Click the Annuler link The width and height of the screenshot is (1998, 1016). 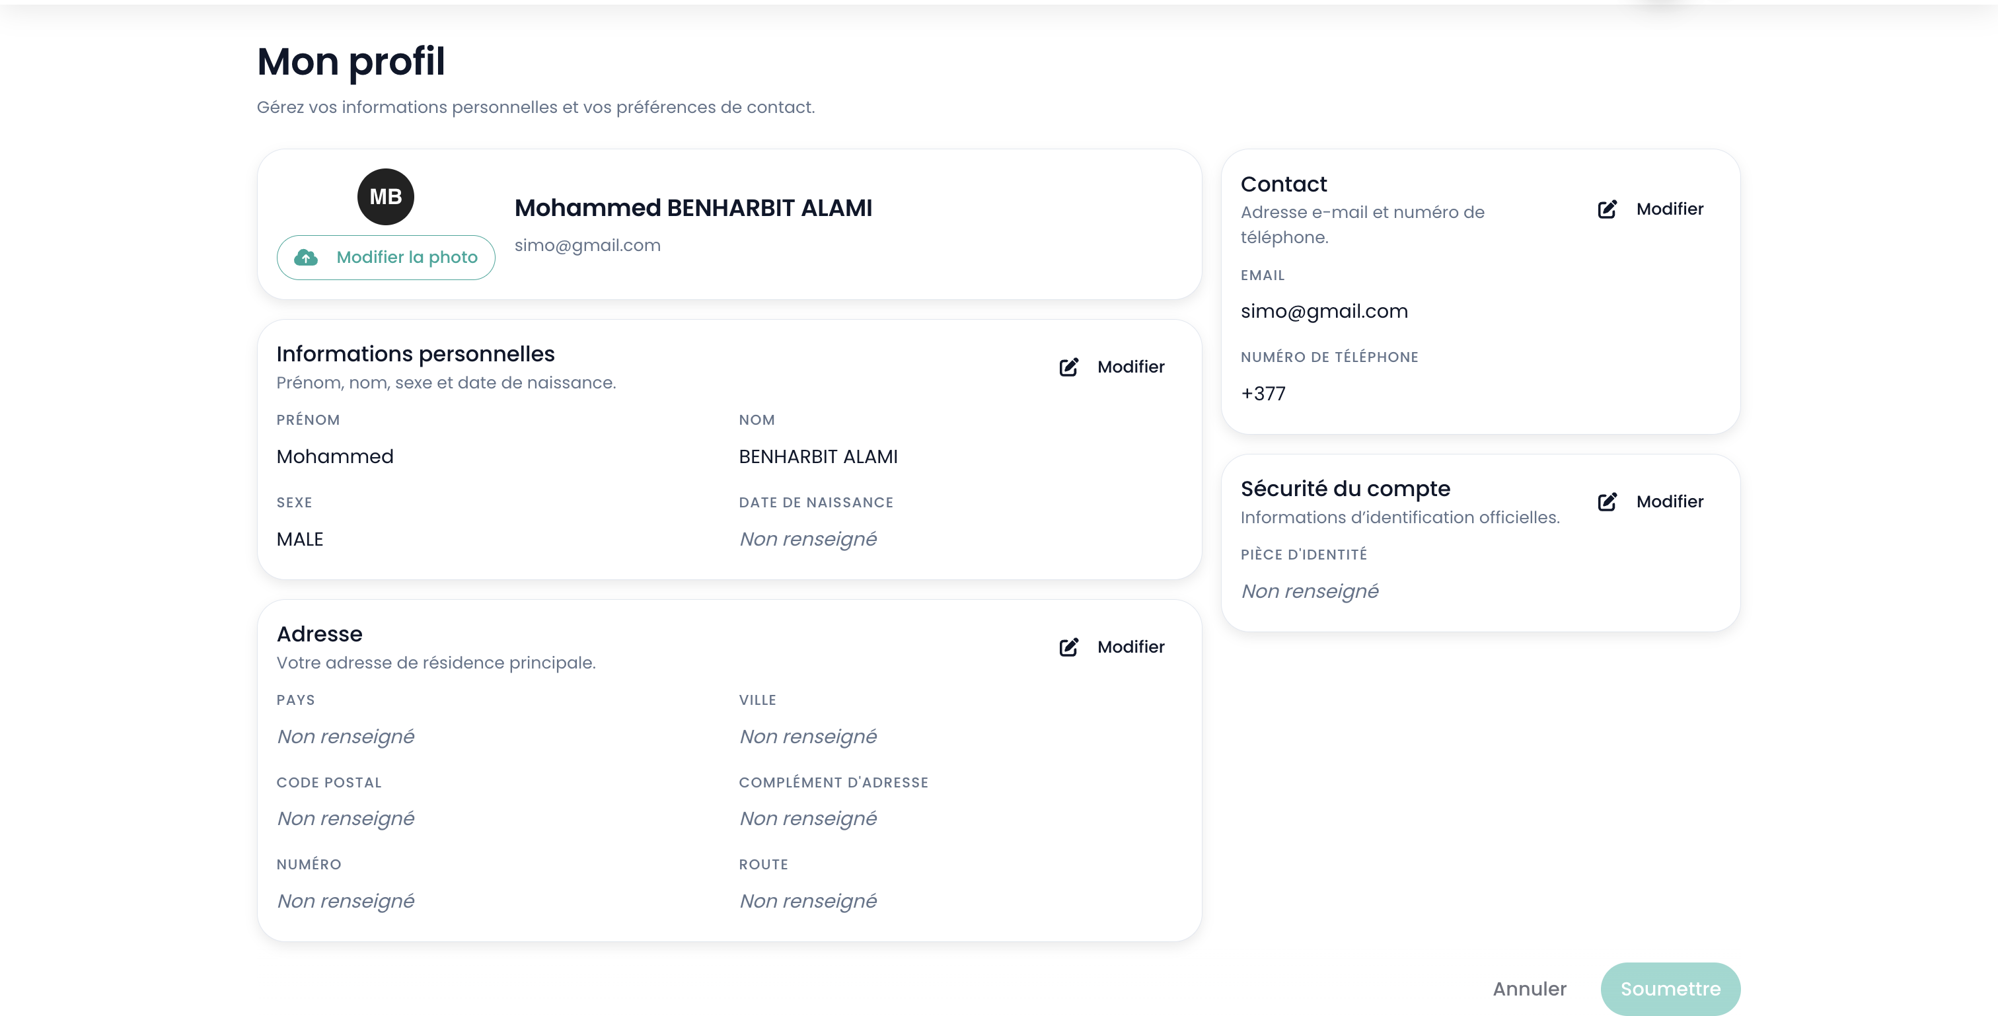[1529, 989]
